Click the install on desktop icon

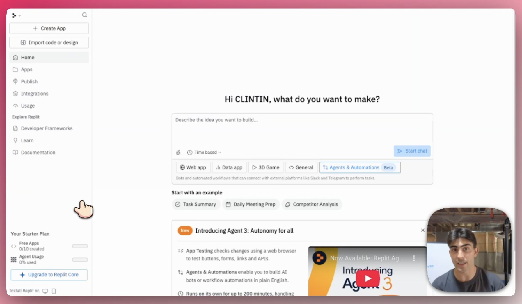[45, 291]
